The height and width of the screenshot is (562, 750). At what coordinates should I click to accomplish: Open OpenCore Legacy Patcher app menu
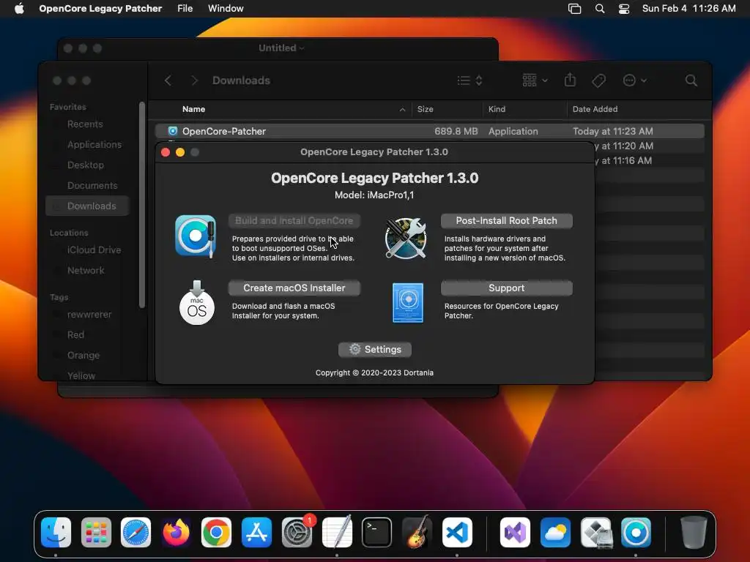[100, 9]
